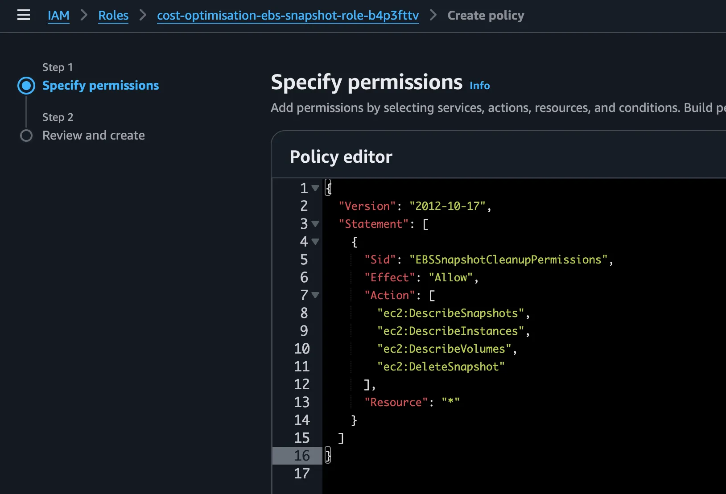Open the hamburger navigation menu
The width and height of the screenshot is (726, 494).
(x=24, y=15)
